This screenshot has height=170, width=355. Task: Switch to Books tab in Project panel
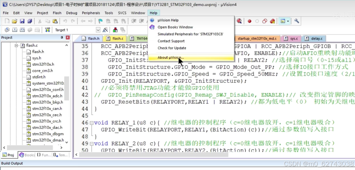tap(27, 155)
